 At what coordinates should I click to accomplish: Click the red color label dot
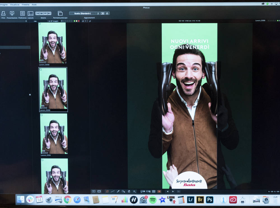click(79, 21)
